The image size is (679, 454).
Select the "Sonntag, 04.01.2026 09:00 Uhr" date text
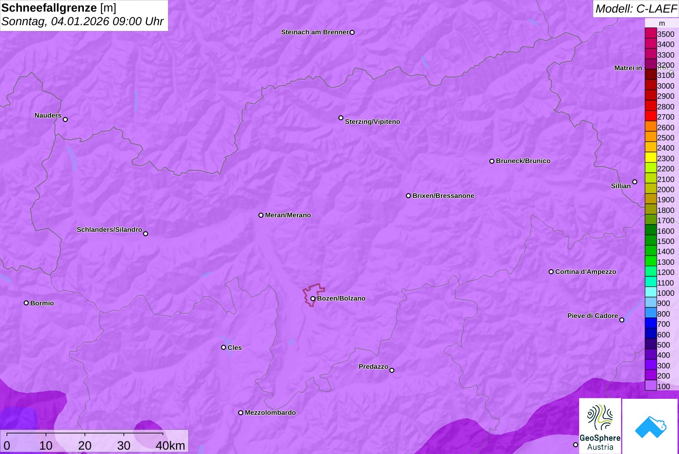[82, 22]
